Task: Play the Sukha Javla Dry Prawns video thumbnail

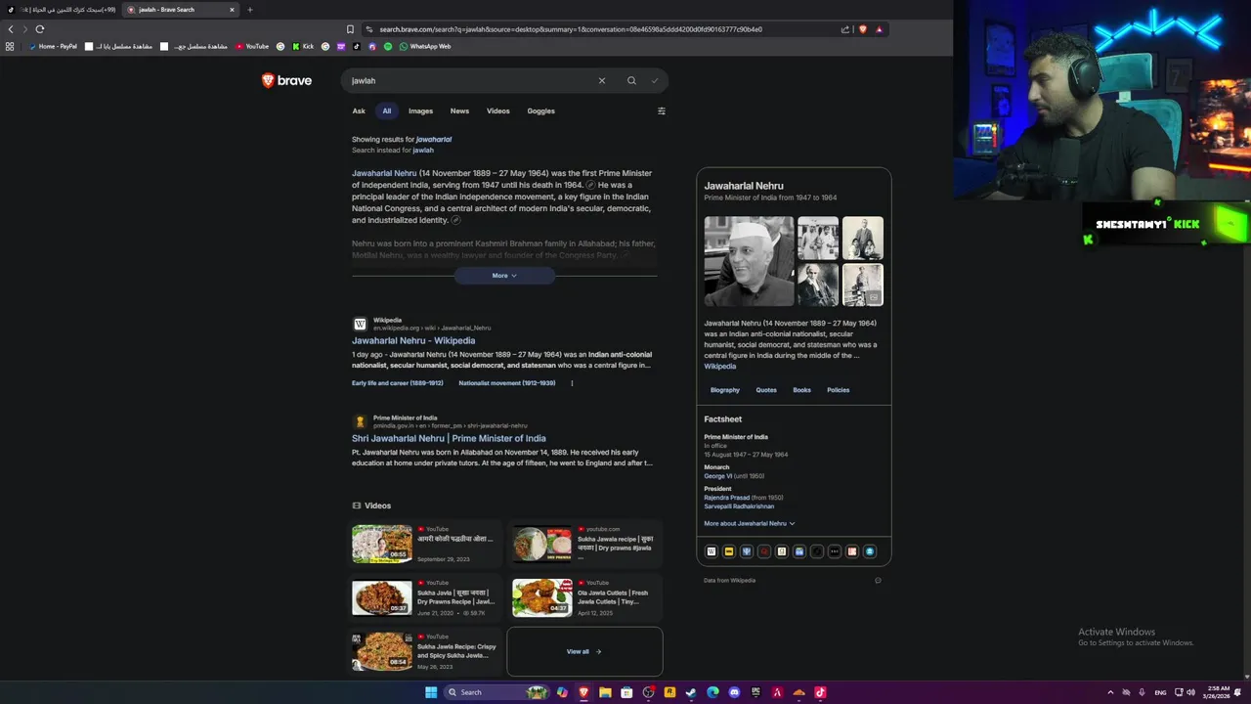Action: (382, 597)
